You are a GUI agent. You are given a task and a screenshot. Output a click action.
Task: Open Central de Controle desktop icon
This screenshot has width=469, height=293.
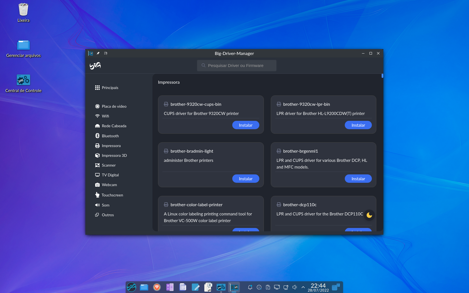[23, 83]
